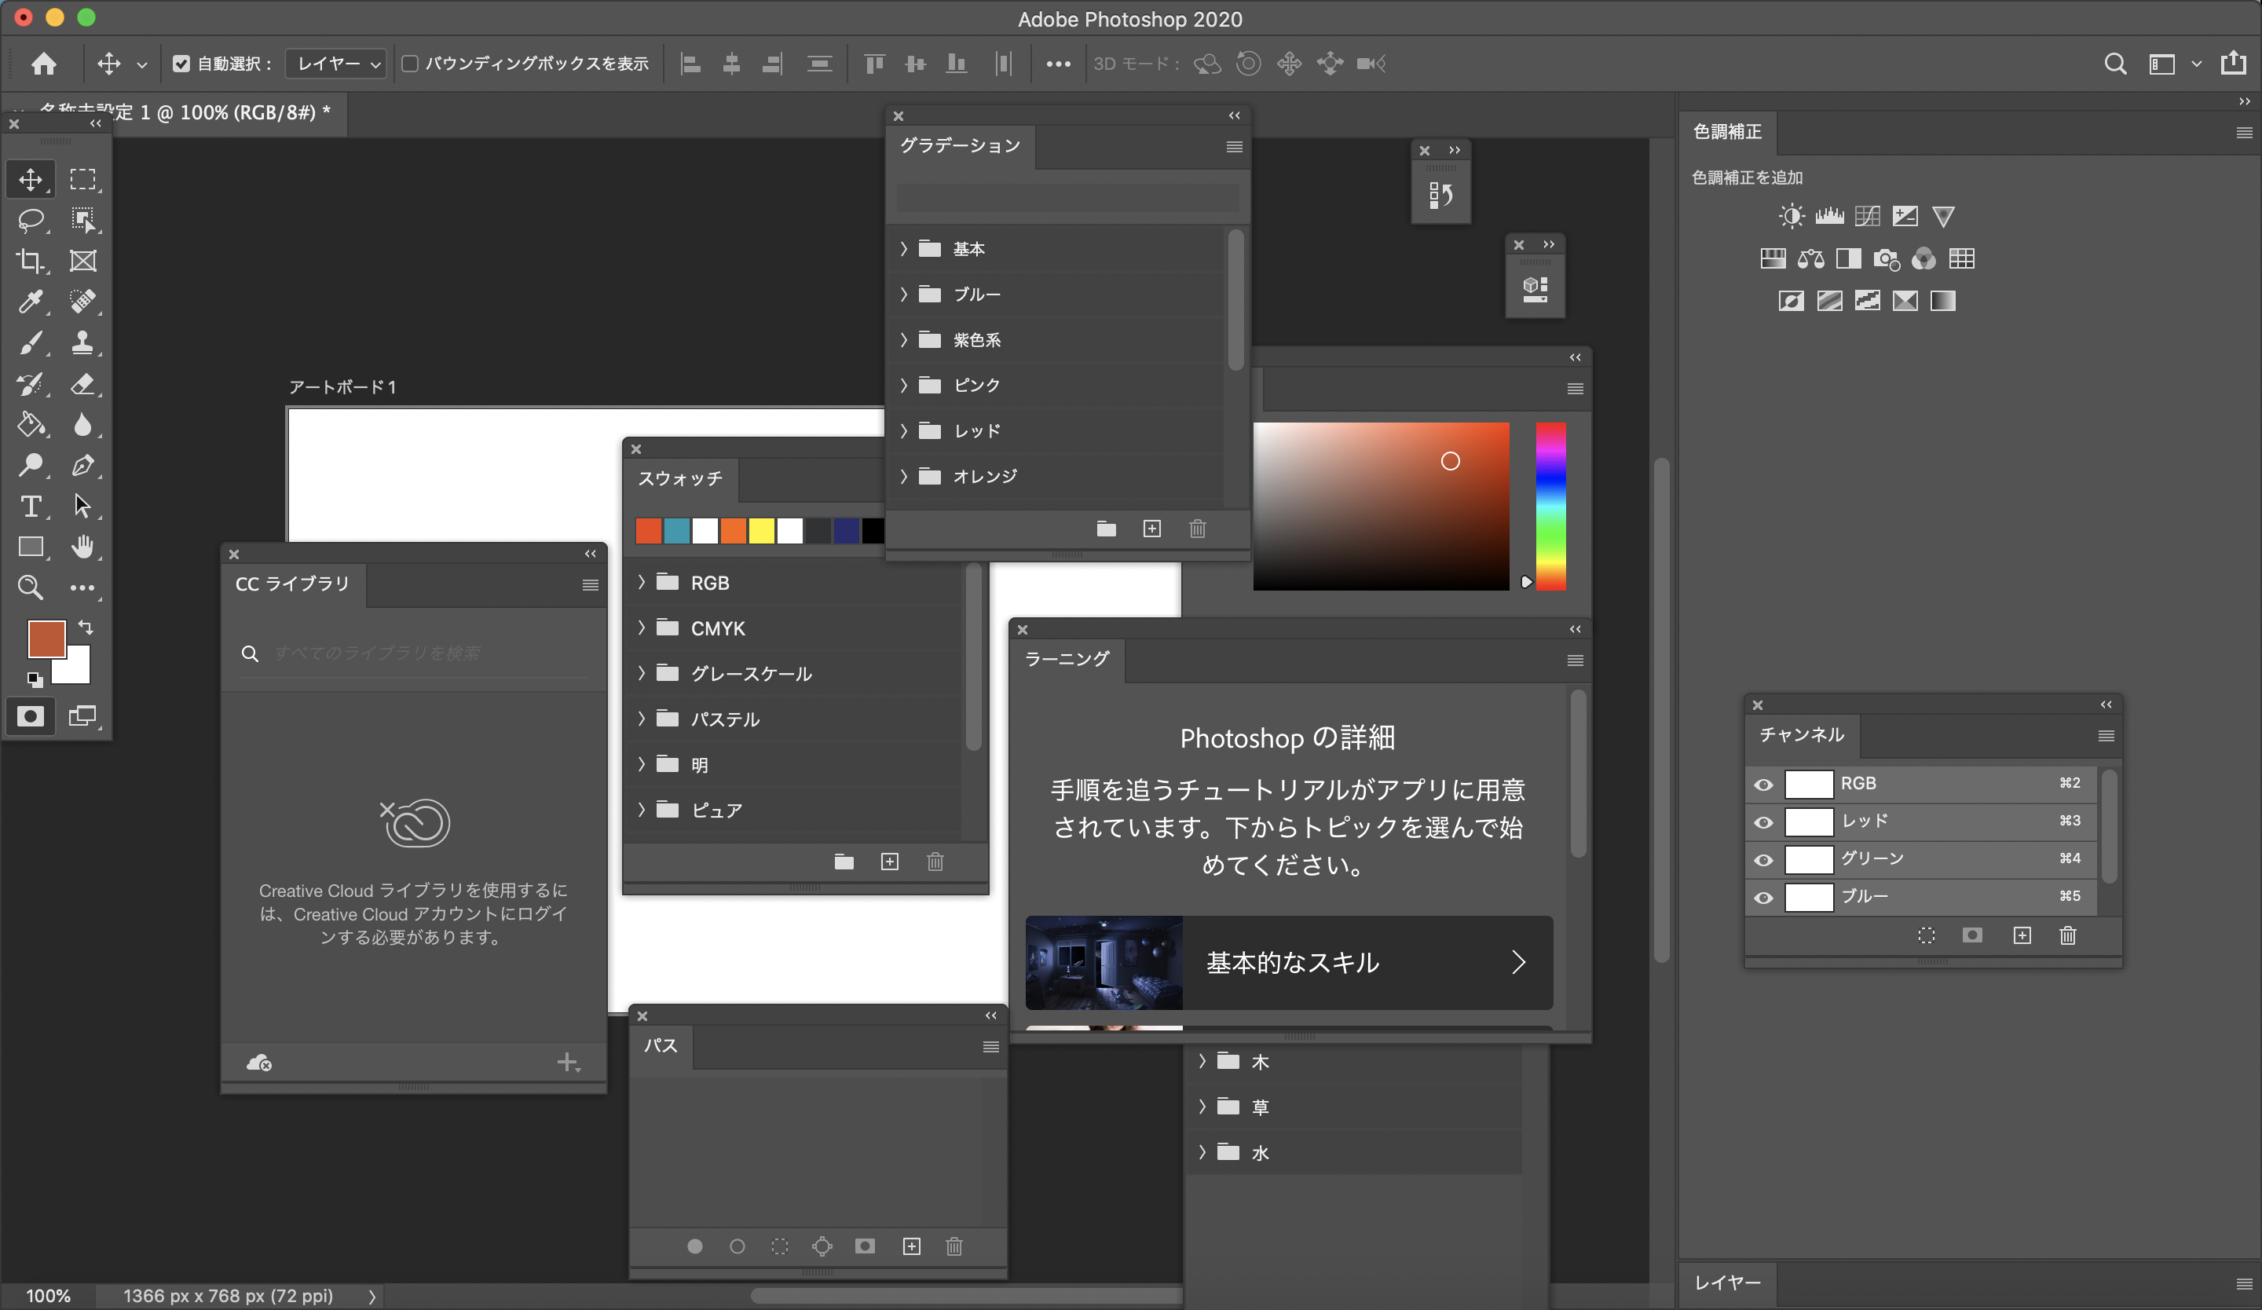The image size is (2262, 1310).
Task: Select the Eyedropper tool in toolbar
Action: point(31,302)
